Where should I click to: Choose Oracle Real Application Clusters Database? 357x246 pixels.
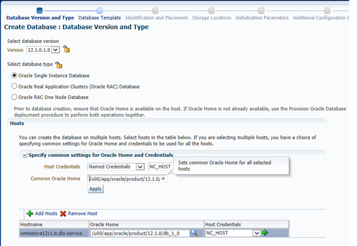click(14, 86)
